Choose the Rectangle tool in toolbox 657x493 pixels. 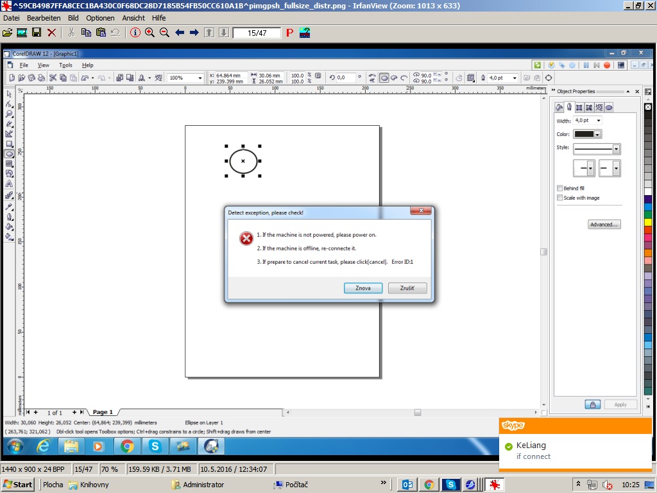tap(10, 144)
